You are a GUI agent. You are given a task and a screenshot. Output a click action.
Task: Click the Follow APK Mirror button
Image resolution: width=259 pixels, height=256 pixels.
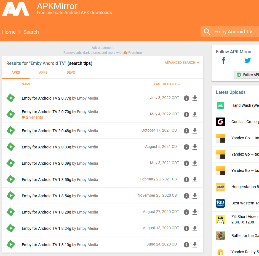[x=247, y=75]
